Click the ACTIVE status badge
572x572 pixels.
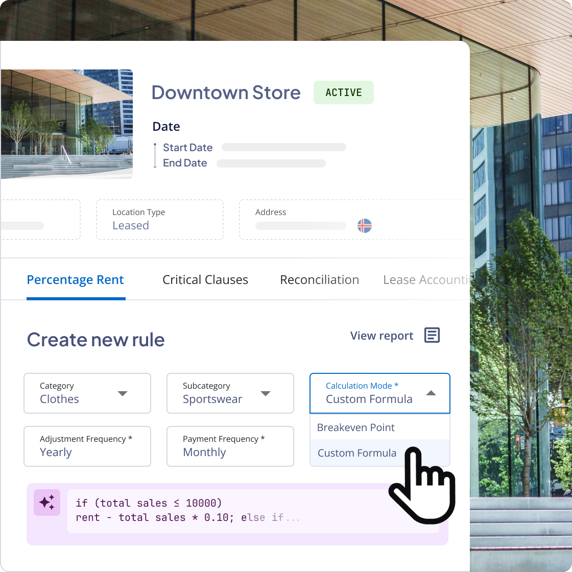tap(343, 92)
